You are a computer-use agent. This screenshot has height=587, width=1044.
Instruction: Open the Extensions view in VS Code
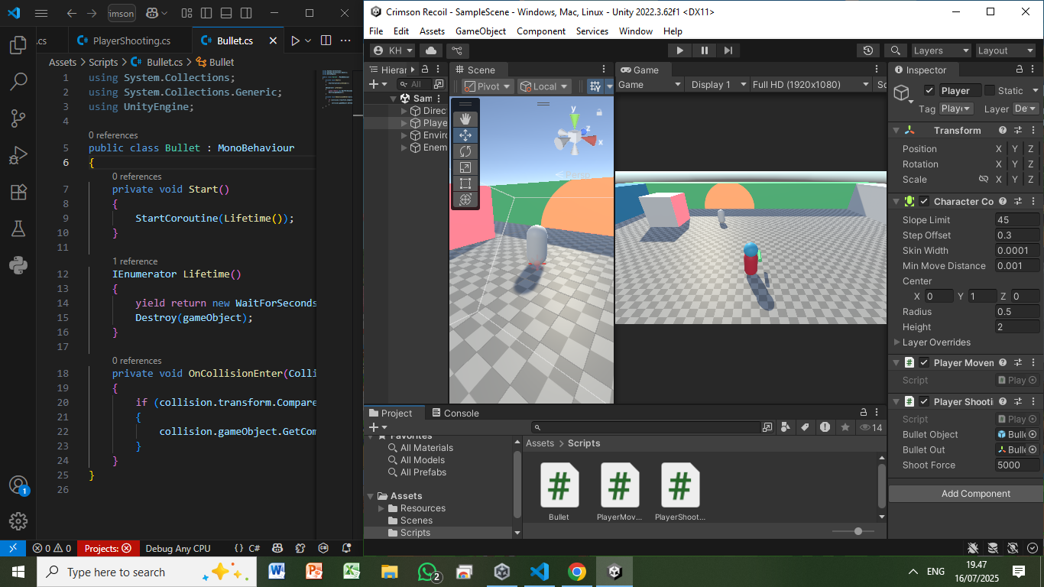(x=18, y=192)
